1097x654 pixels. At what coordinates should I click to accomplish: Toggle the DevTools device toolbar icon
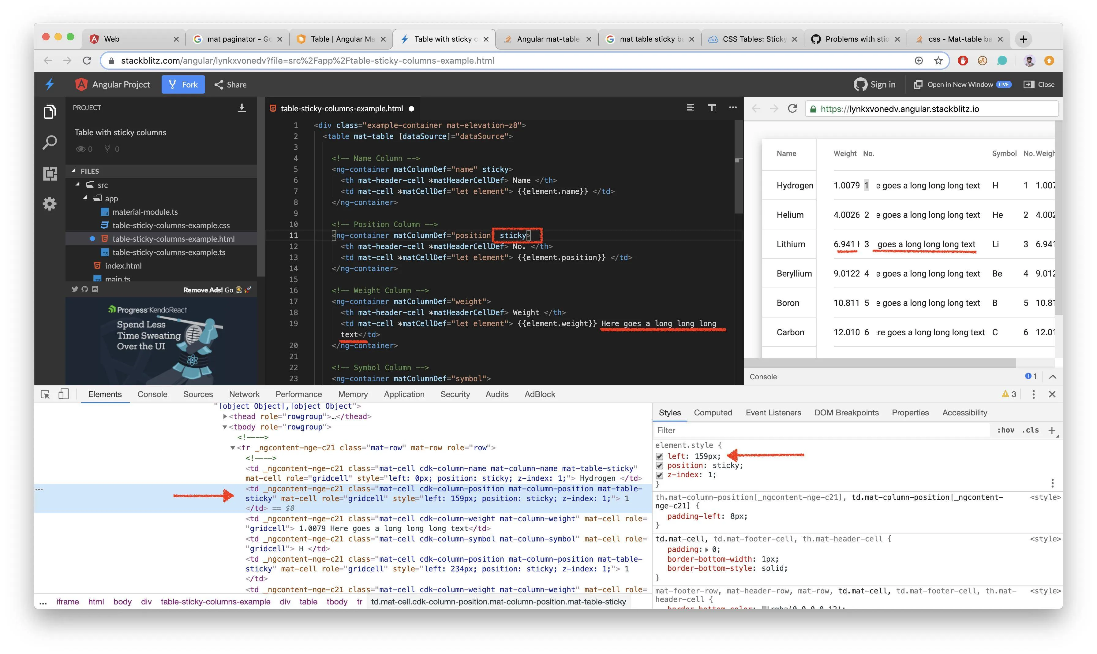(63, 394)
